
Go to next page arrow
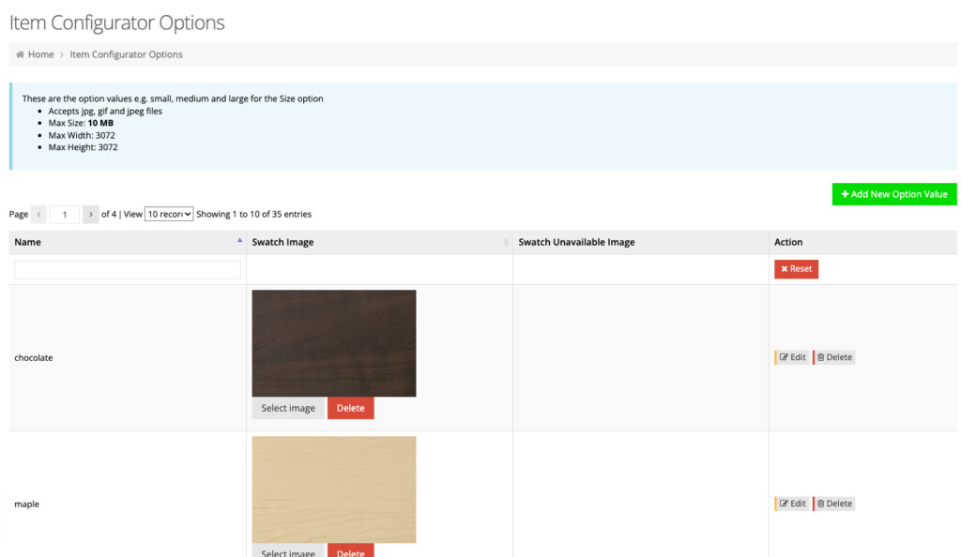click(x=90, y=215)
